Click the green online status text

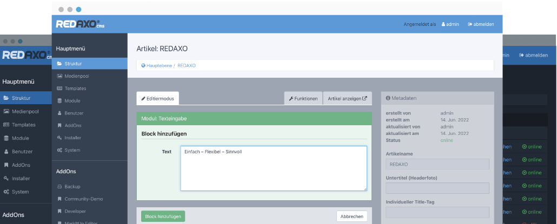tap(447, 140)
